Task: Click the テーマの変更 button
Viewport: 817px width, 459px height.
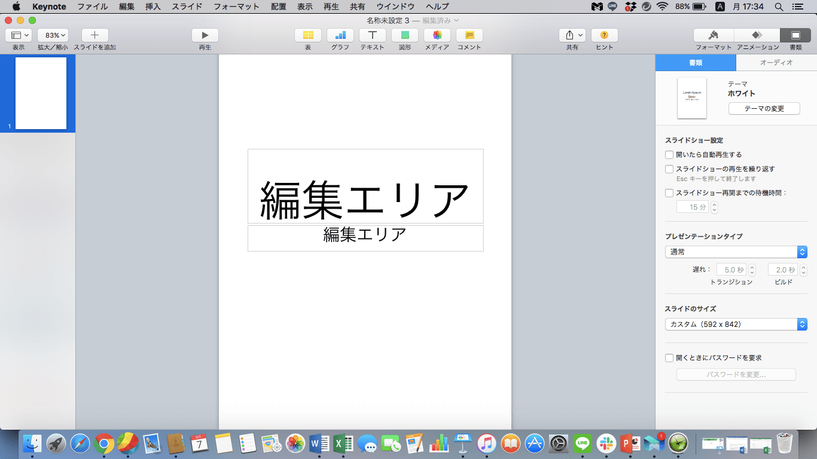Action: 764,109
